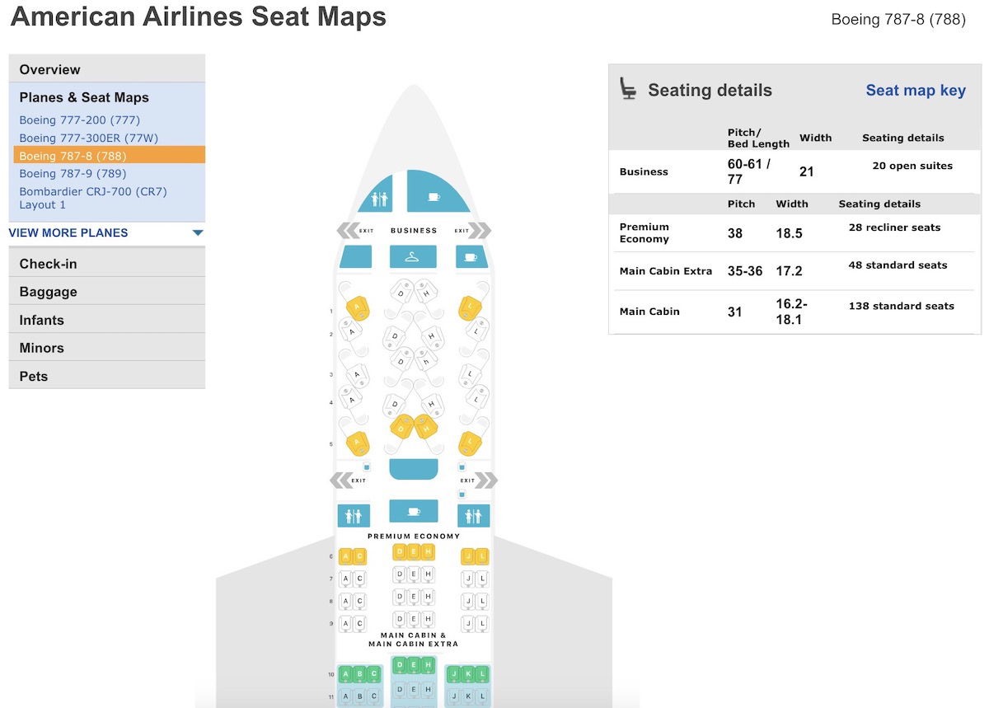Click the front lavatory icon in the nose

[378, 199]
